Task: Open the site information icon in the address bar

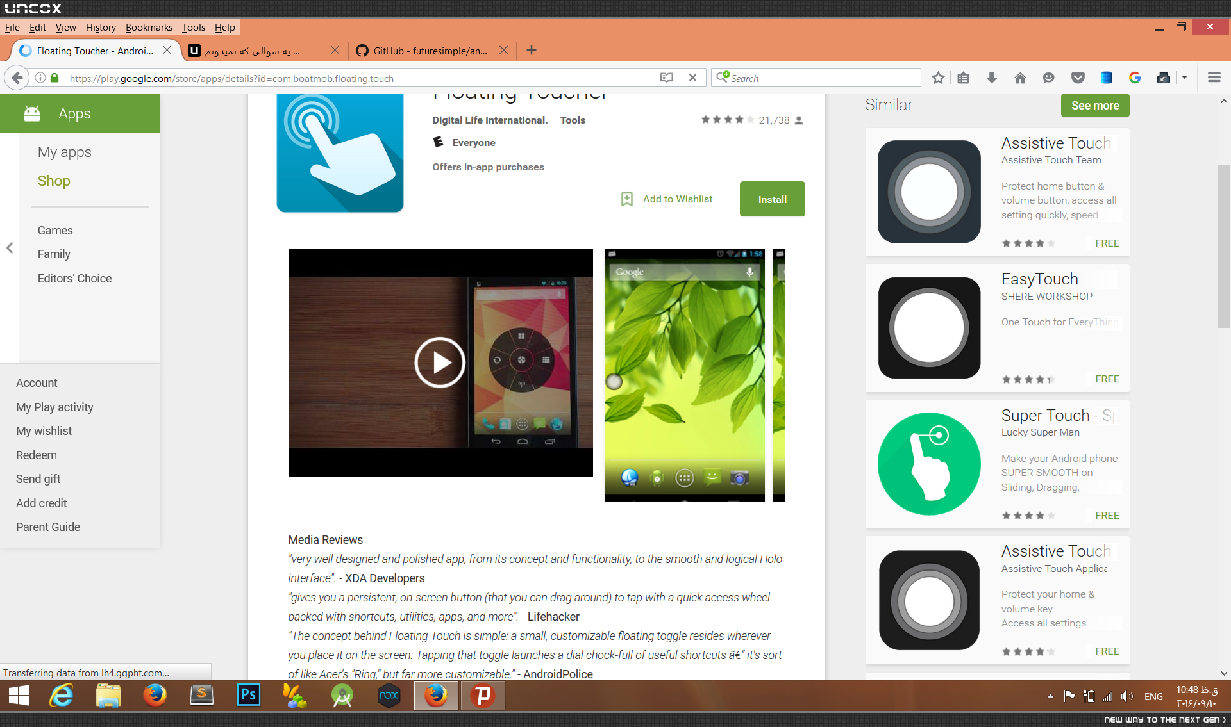Action: click(40, 78)
